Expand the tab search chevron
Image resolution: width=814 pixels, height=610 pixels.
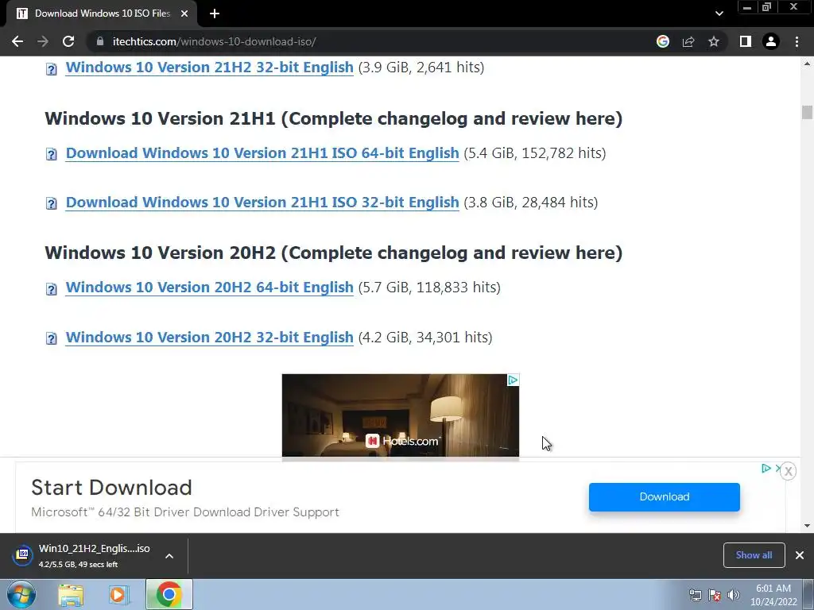[x=719, y=14]
